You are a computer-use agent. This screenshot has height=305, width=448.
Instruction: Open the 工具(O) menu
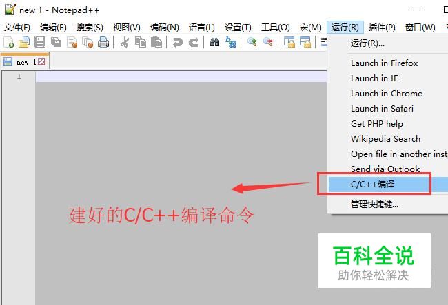coord(276,28)
